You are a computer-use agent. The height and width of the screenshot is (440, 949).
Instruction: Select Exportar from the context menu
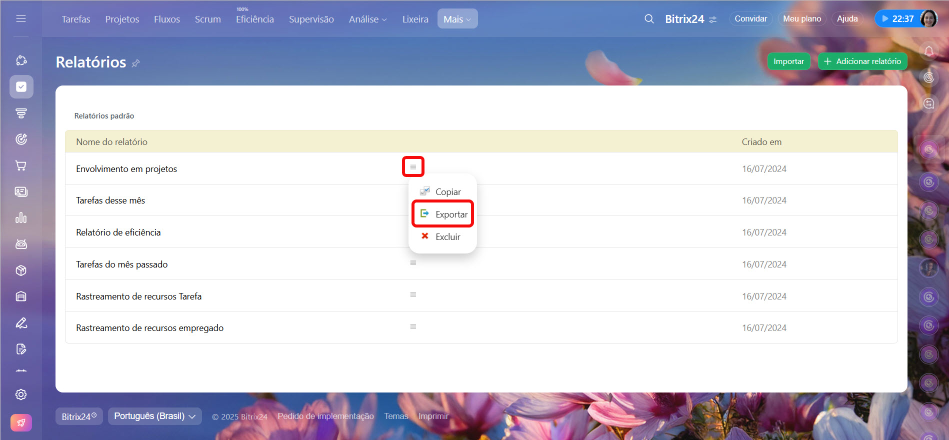(451, 214)
